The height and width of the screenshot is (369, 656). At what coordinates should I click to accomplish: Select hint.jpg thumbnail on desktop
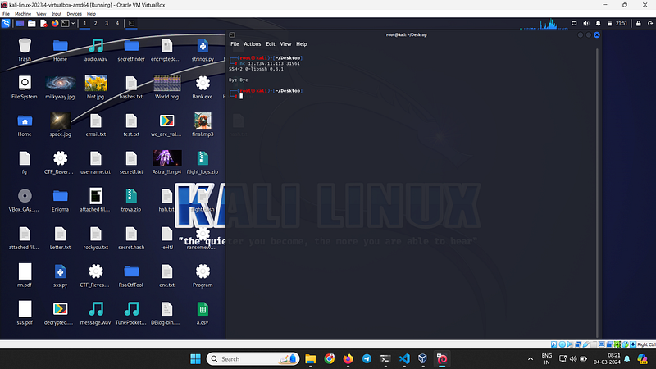[96, 88]
